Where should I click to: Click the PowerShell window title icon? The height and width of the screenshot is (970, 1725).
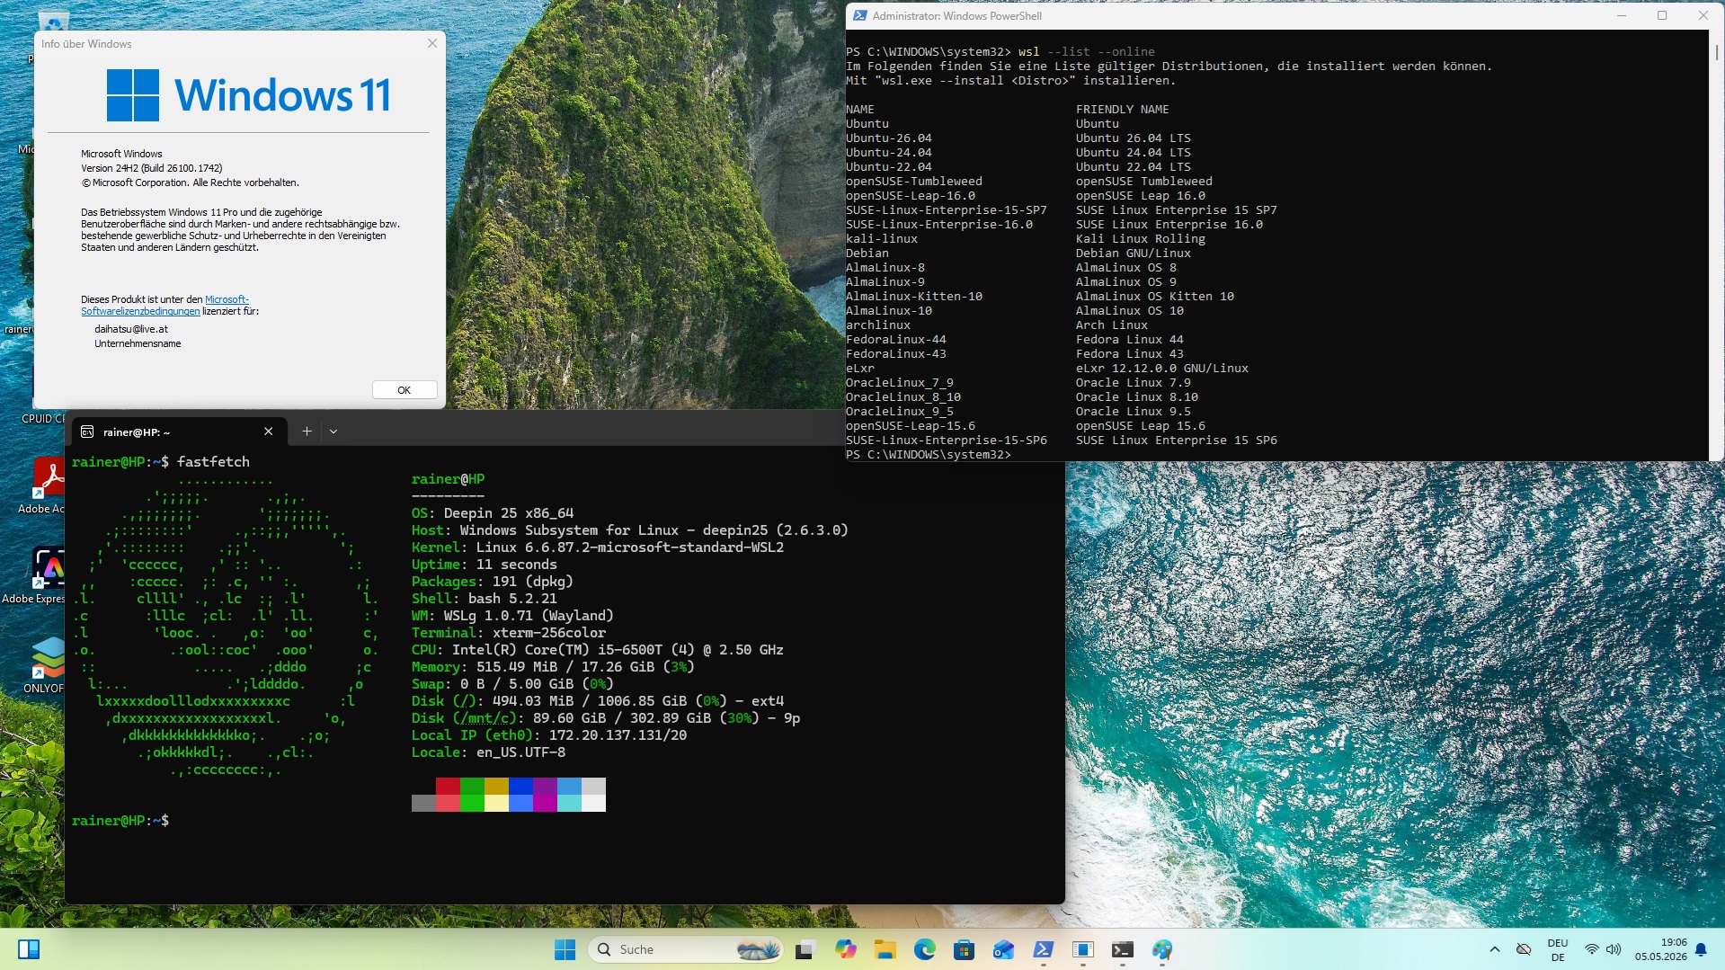point(859,15)
